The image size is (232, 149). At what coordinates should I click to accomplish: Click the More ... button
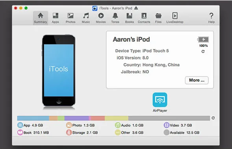click(197, 80)
